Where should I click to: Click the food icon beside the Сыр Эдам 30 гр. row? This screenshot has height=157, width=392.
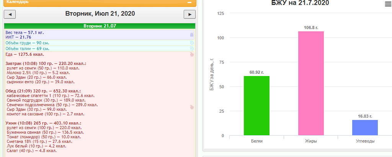point(192,107)
